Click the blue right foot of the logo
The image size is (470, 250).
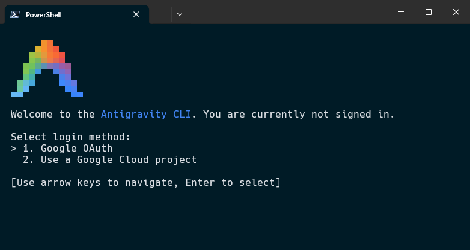77,94
